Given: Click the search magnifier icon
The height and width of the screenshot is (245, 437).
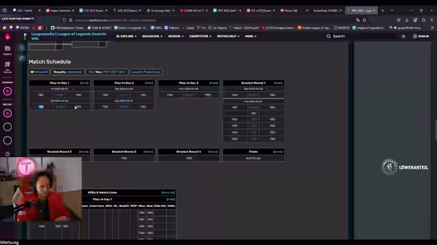Looking at the screenshot, I should (328, 36).
